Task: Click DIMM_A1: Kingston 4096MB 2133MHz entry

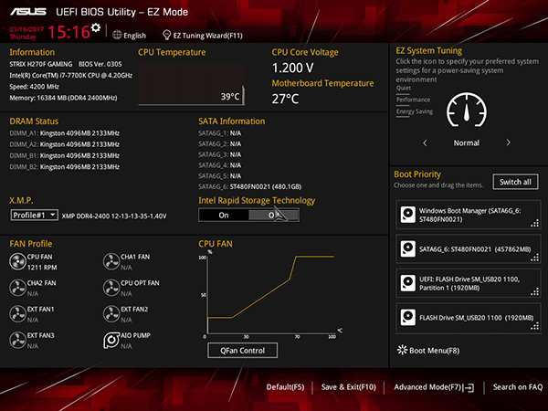Action: [x=64, y=133]
